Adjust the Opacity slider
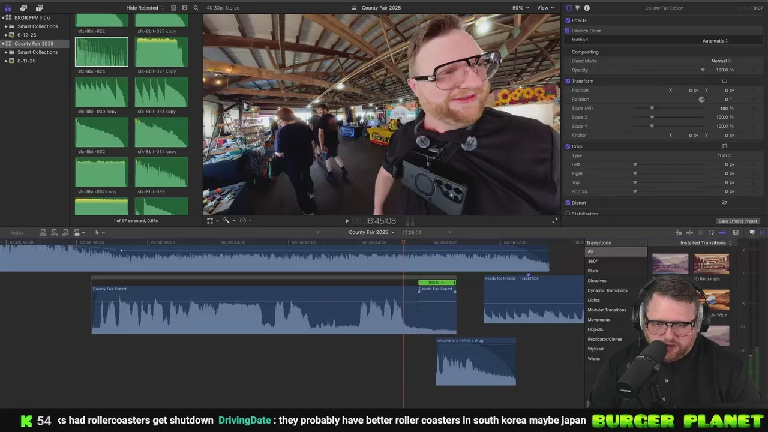Screen dimensions: 768x432 703,70
